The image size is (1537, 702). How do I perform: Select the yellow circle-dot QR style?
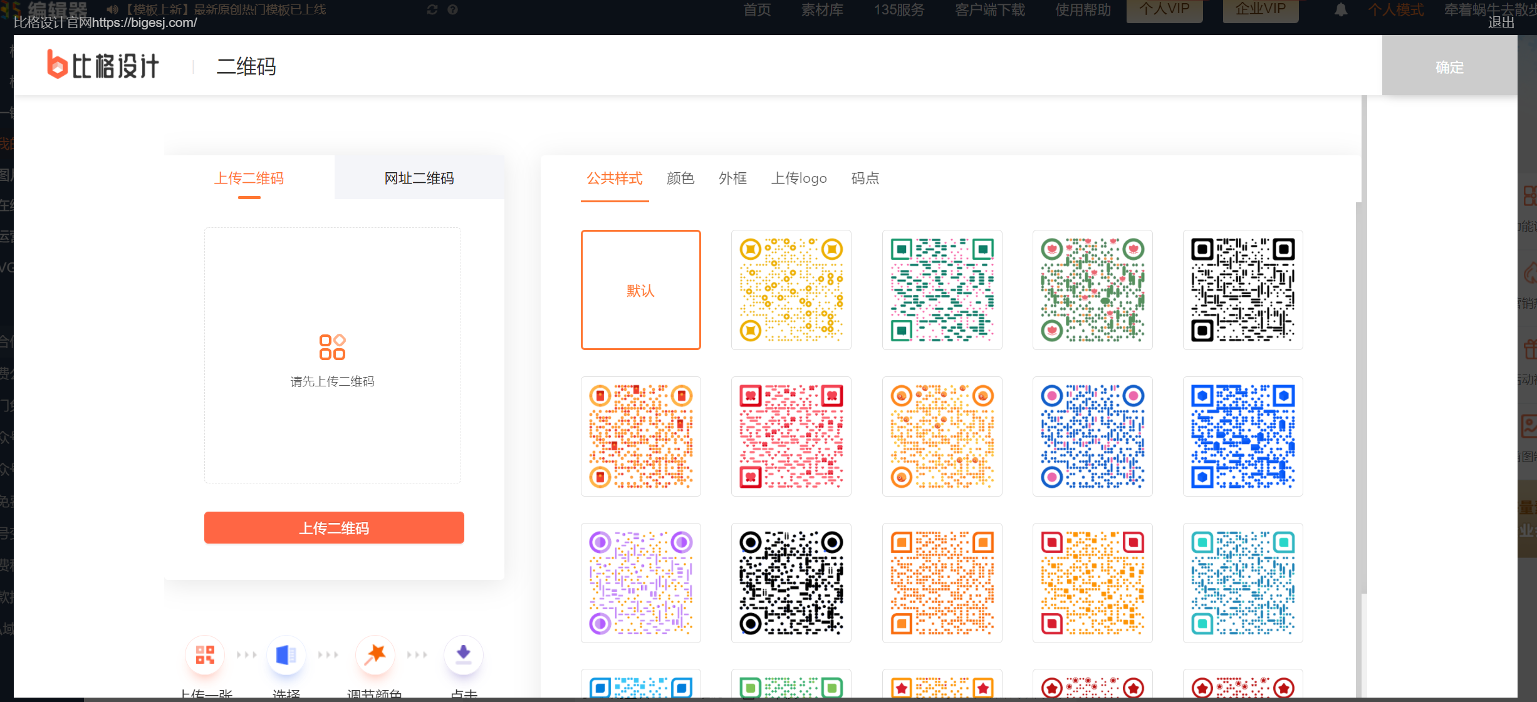coord(791,290)
